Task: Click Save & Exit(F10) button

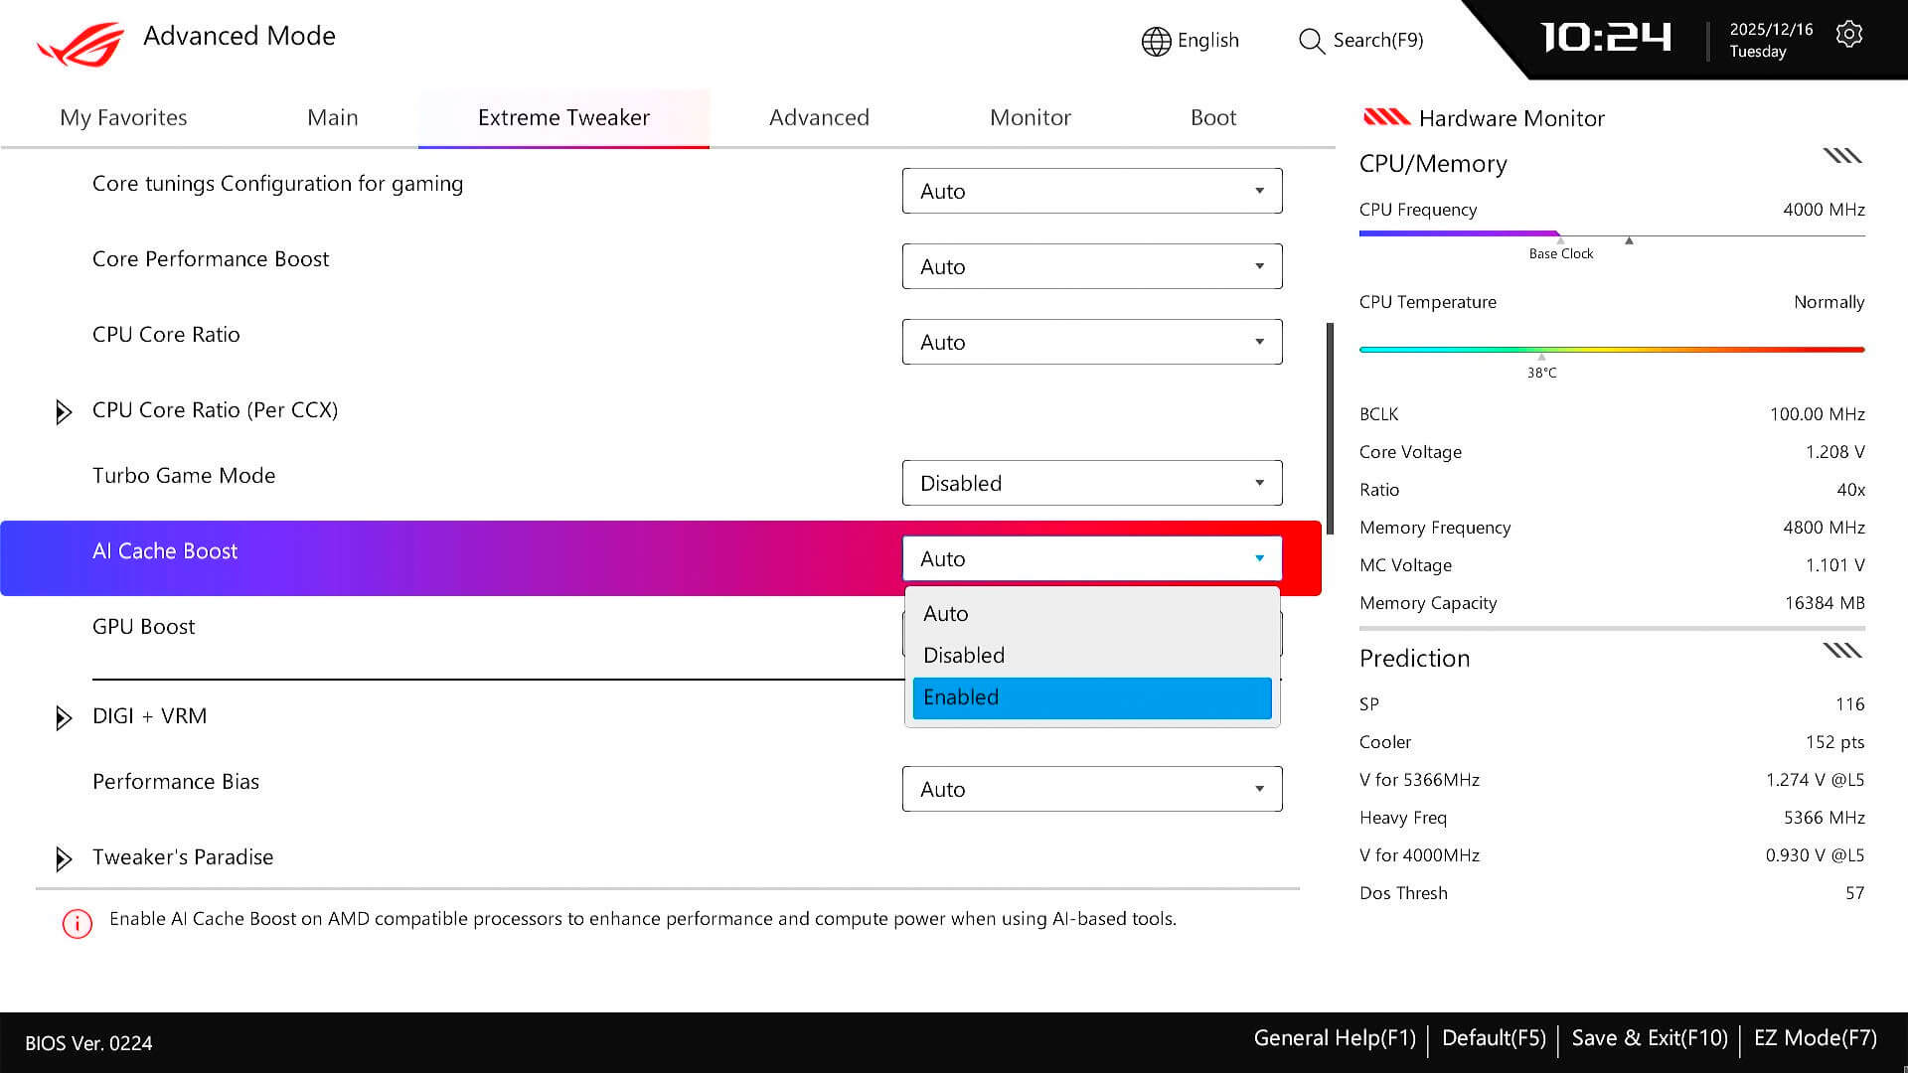Action: tap(1649, 1038)
